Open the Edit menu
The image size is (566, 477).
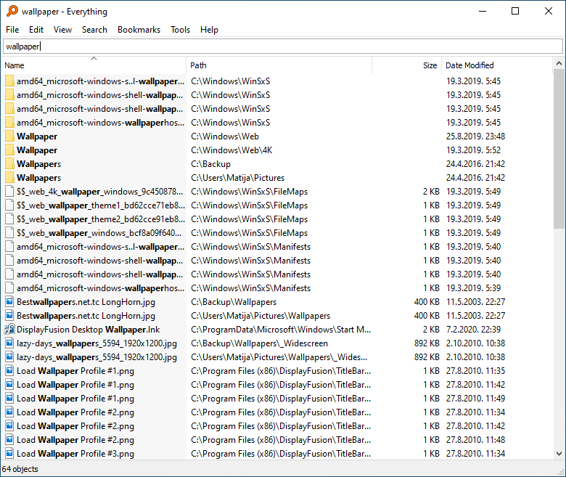tap(36, 30)
